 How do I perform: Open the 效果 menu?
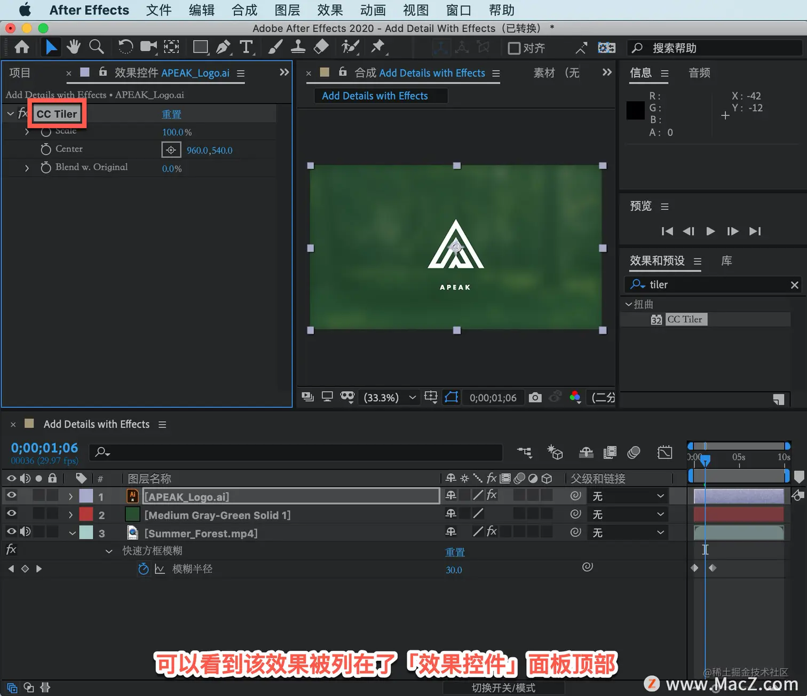[330, 10]
